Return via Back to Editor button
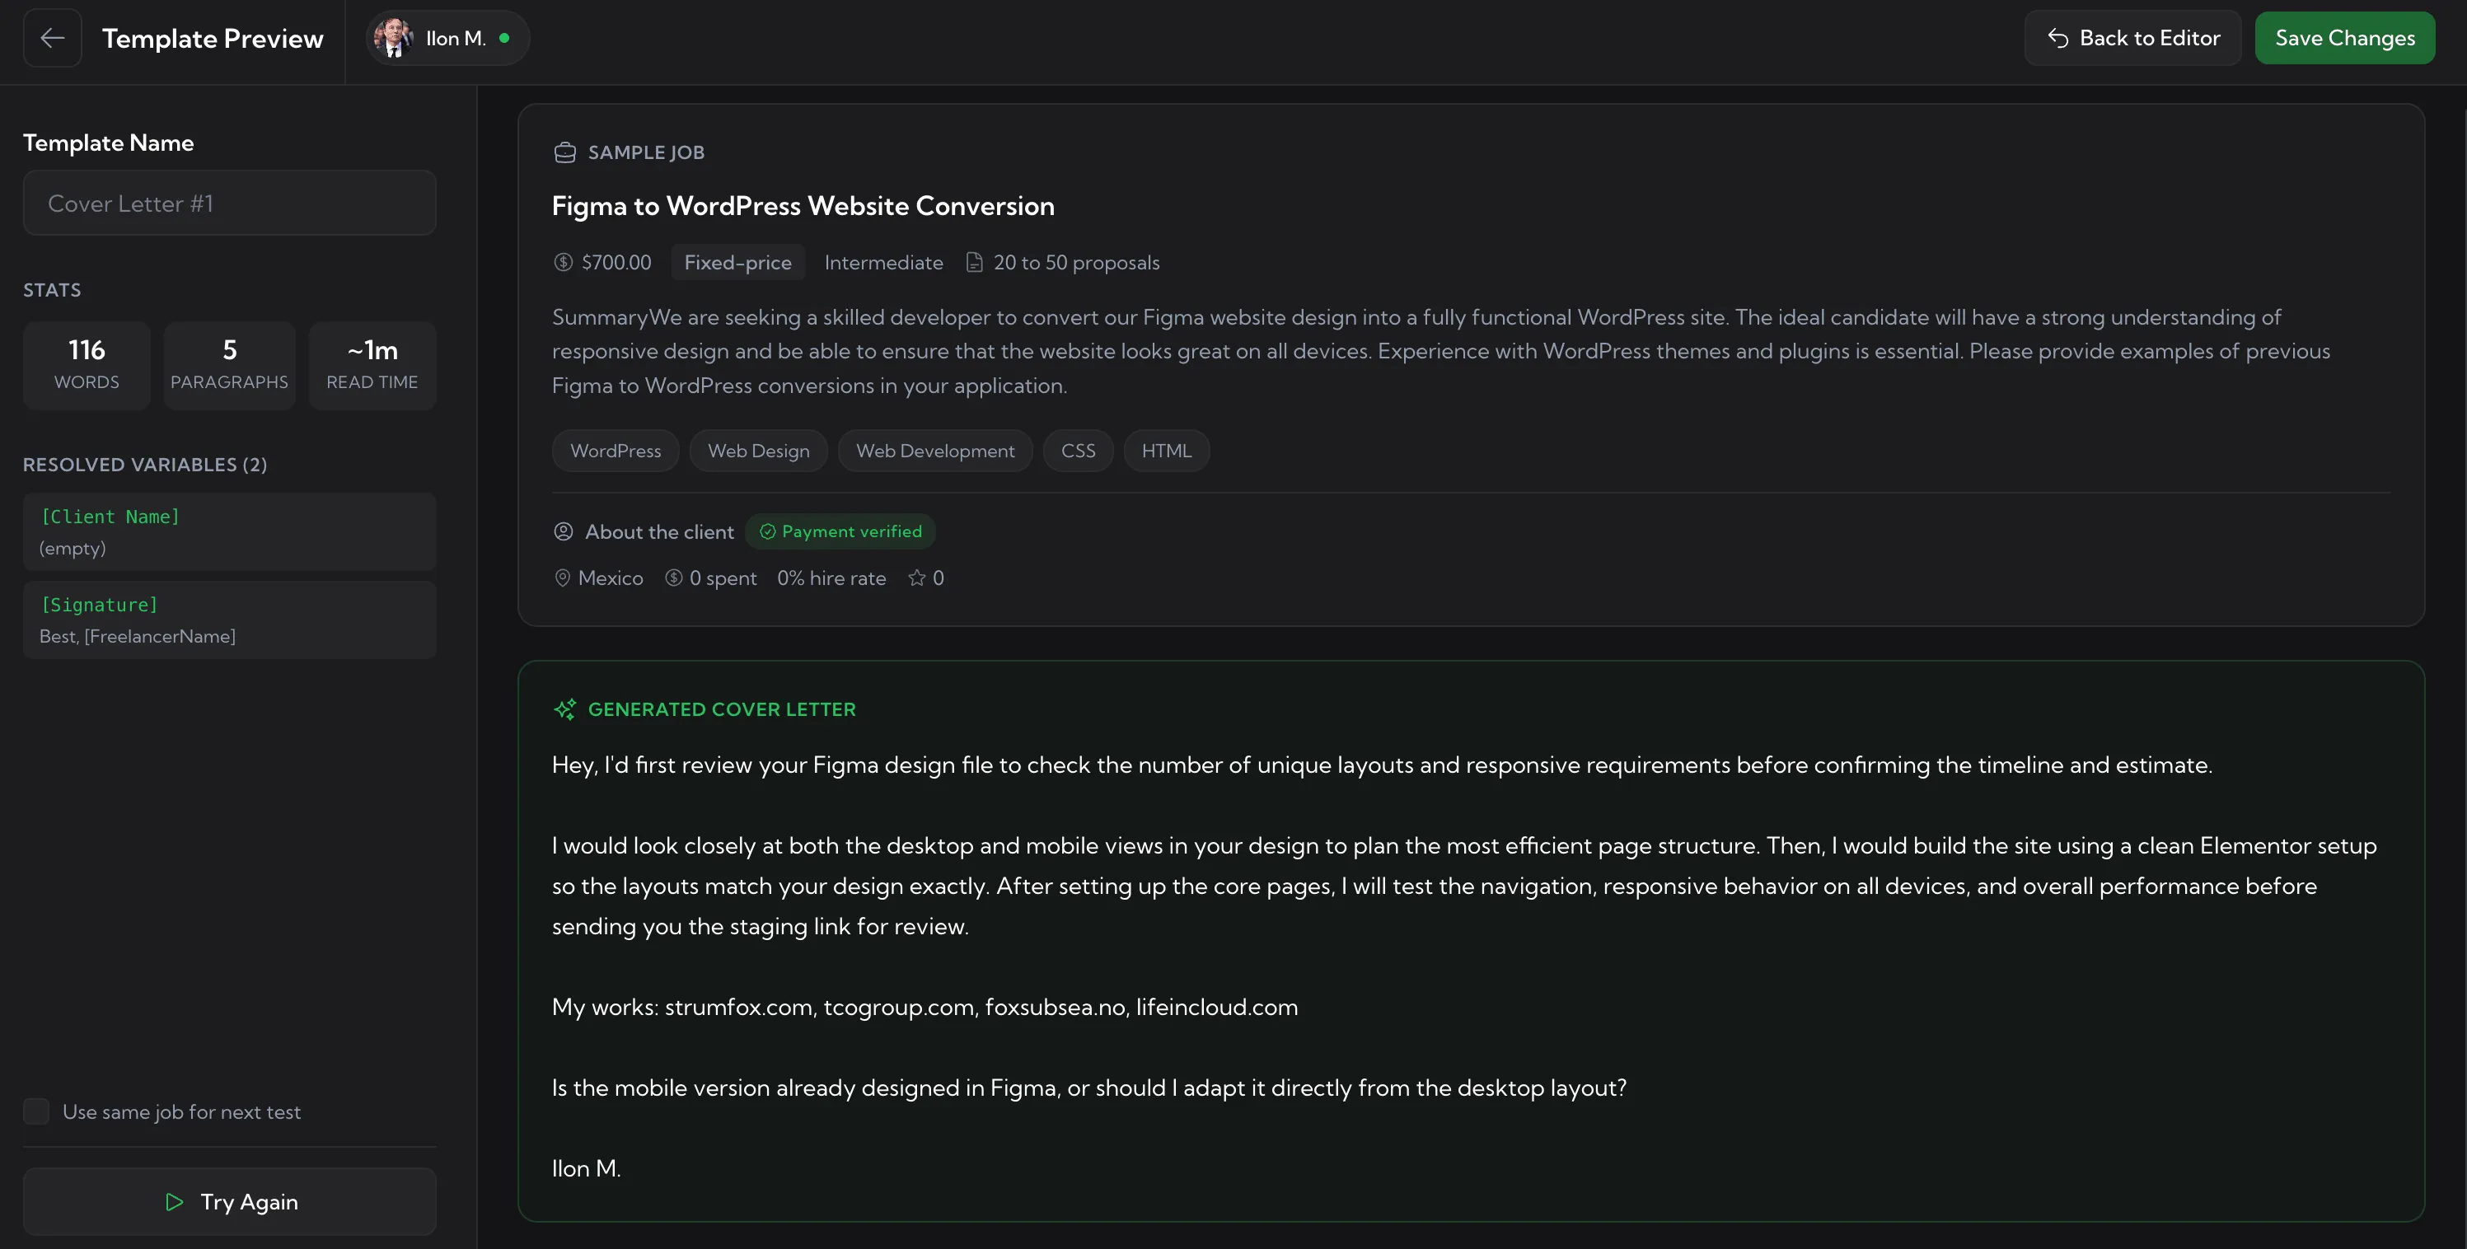 click(x=2132, y=39)
